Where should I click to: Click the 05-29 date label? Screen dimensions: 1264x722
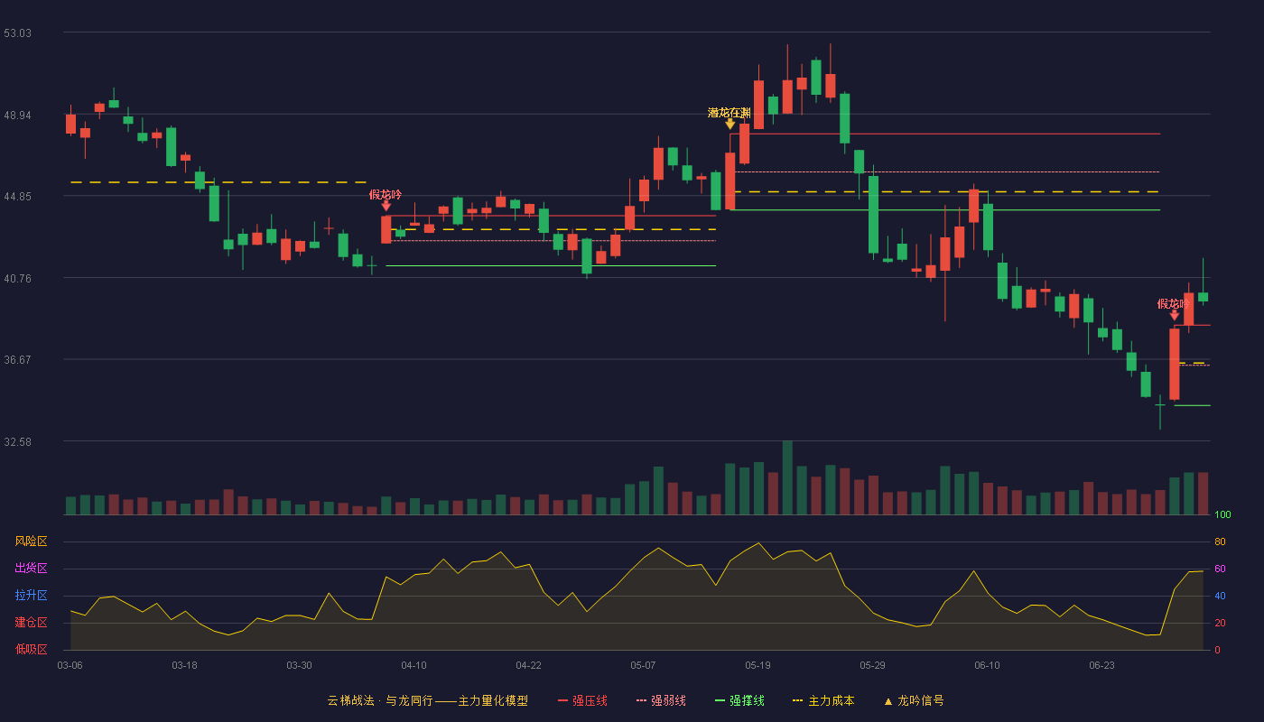[872, 665]
